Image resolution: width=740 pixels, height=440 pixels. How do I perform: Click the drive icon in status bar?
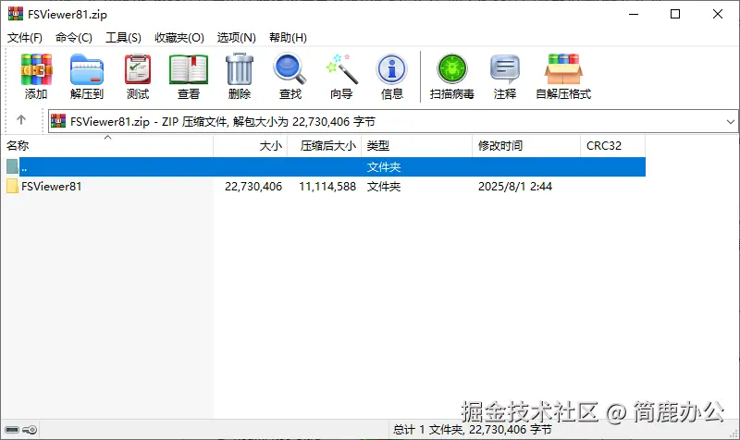(x=12, y=430)
